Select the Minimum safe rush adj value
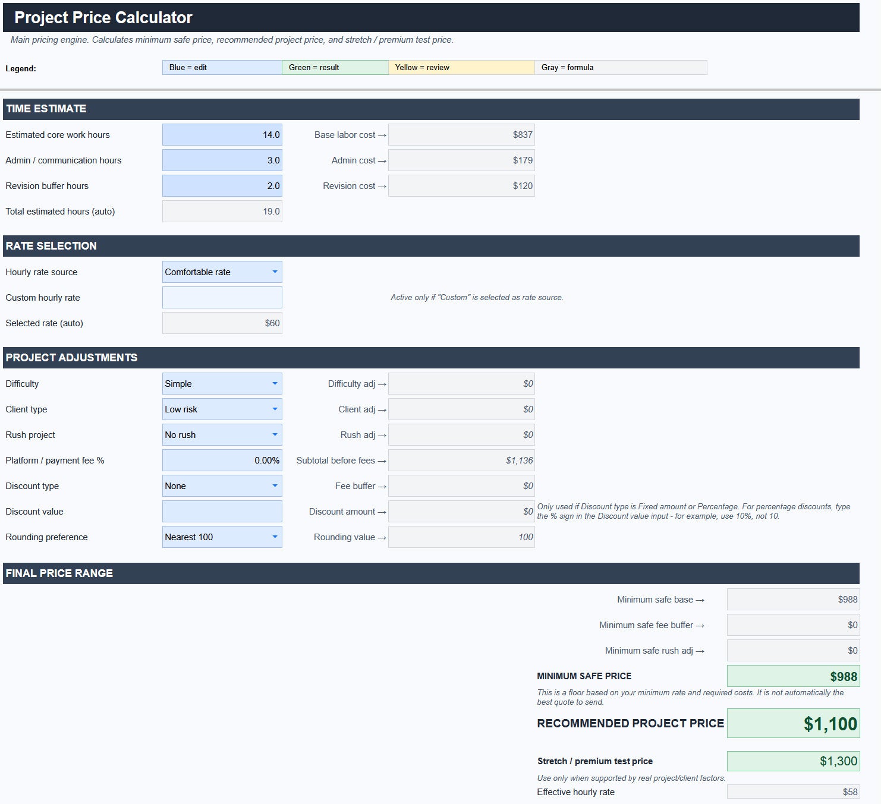The width and height of the screenshot is (881, 804). (x=793, y=651)
